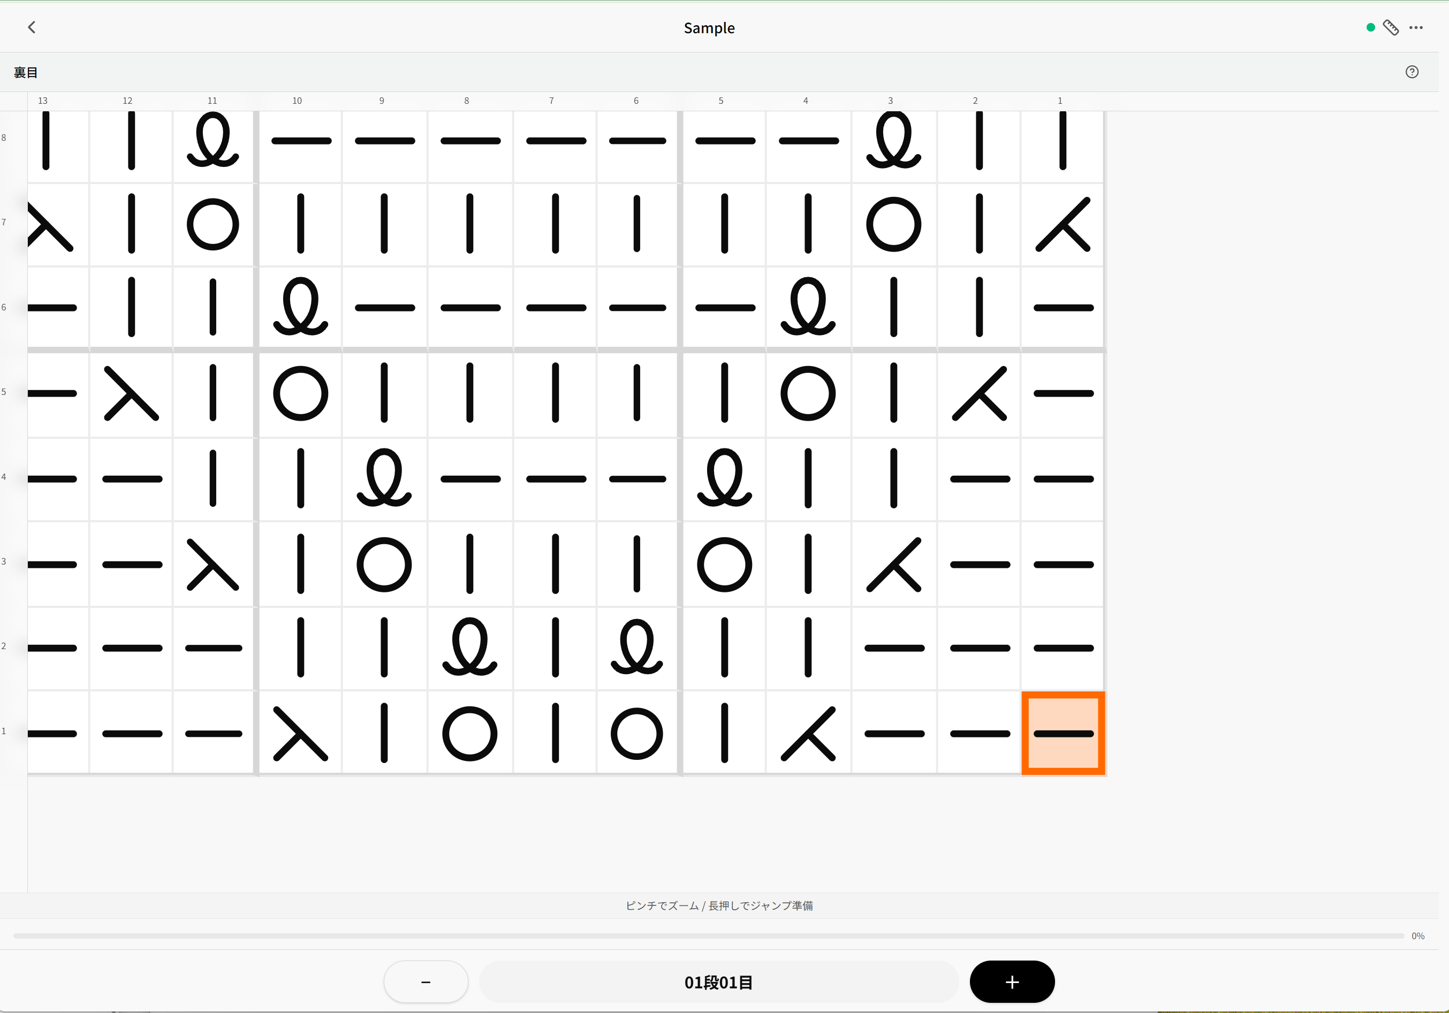Screen dimensions: 1449x1013
Task: Open the 01段01目 position indicator
Action: pos(718,981)
